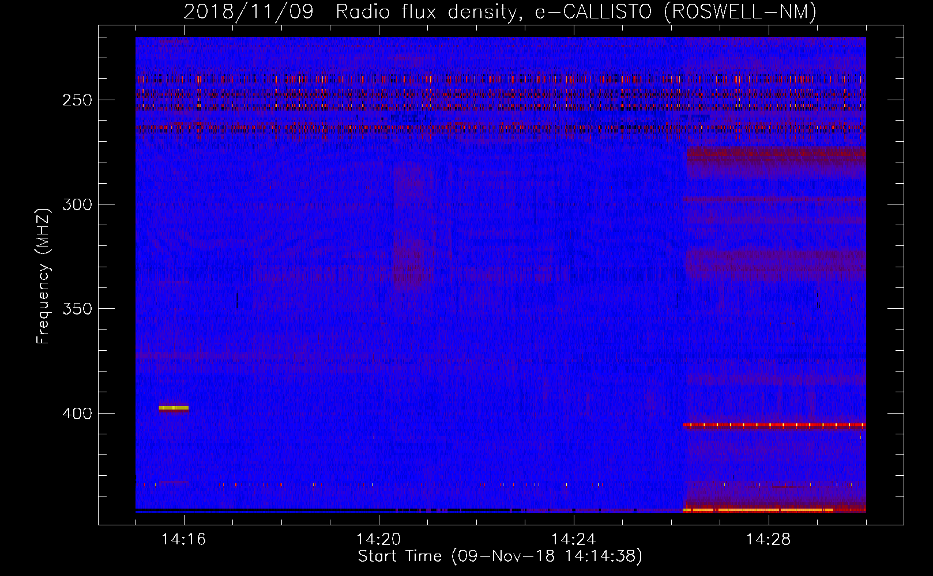This screenshot has height=576, width=933.
Task: Click the 350 frequency tick label
Action: tap(77, 309)
